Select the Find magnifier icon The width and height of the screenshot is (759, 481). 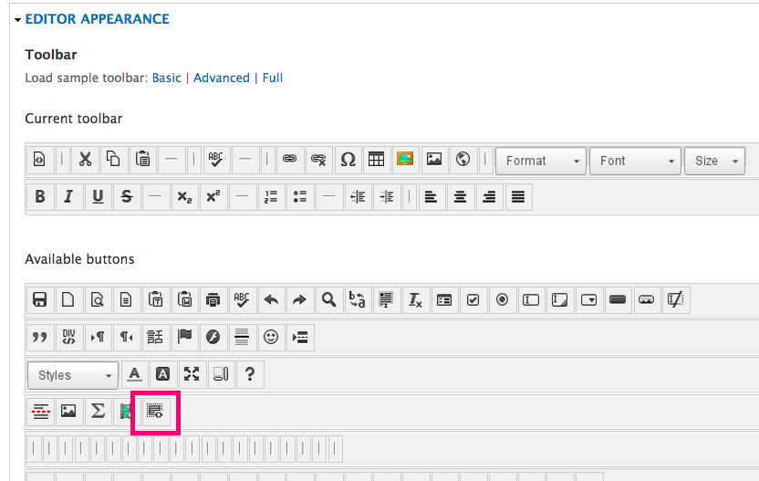[328, 299]
